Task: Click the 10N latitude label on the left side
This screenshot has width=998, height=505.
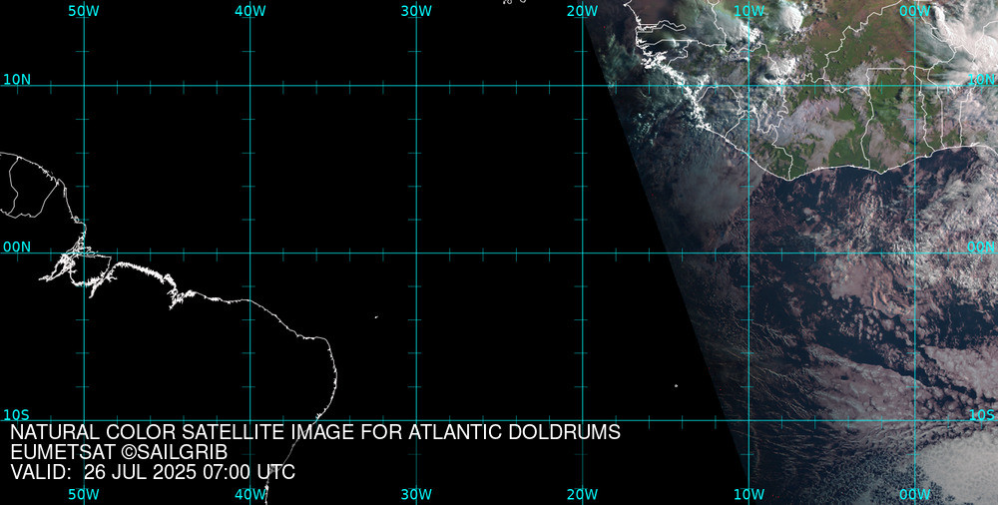Action: [x=17, y=80]
